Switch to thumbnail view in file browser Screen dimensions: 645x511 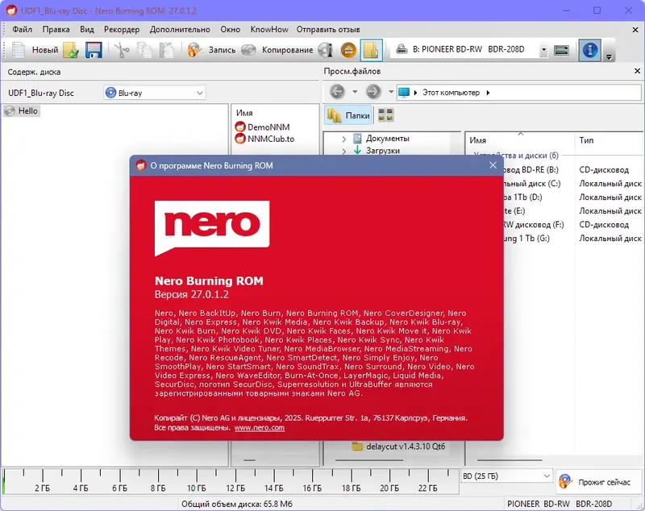pos(385,114)
